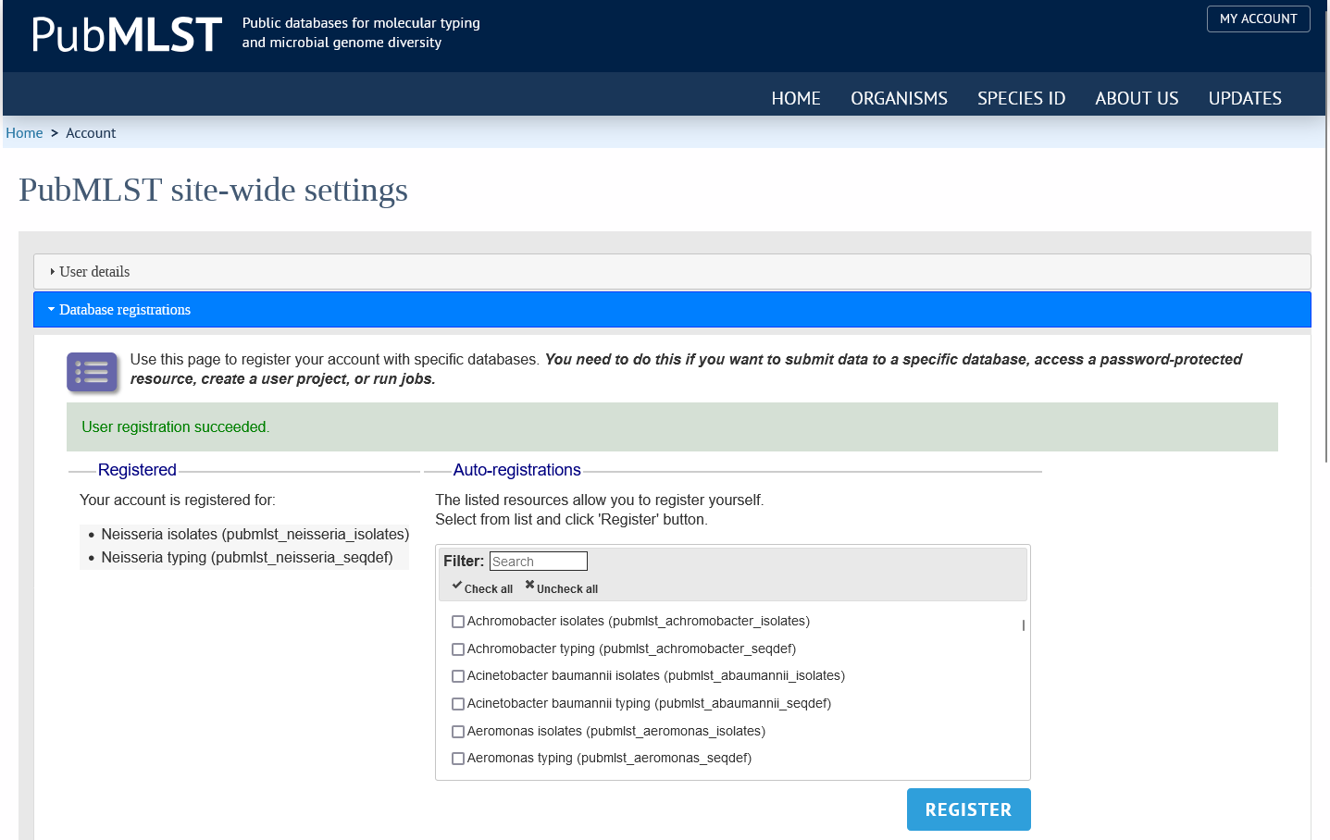Viewport: 1330px width, 840px height.
Task: Click 'Neisseria typing (pubmlst_neisseria_seqdef)' entry
Action: click(x=247, y=558)
